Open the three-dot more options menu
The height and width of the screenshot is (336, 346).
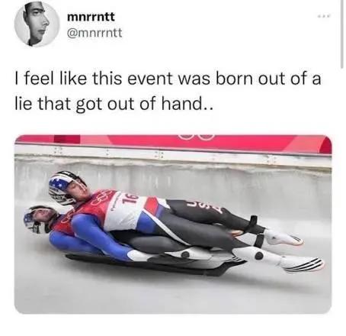[x=325, y=16]
